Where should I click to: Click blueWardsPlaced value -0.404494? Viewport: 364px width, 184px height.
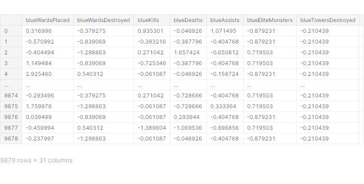tap(40, 53)
